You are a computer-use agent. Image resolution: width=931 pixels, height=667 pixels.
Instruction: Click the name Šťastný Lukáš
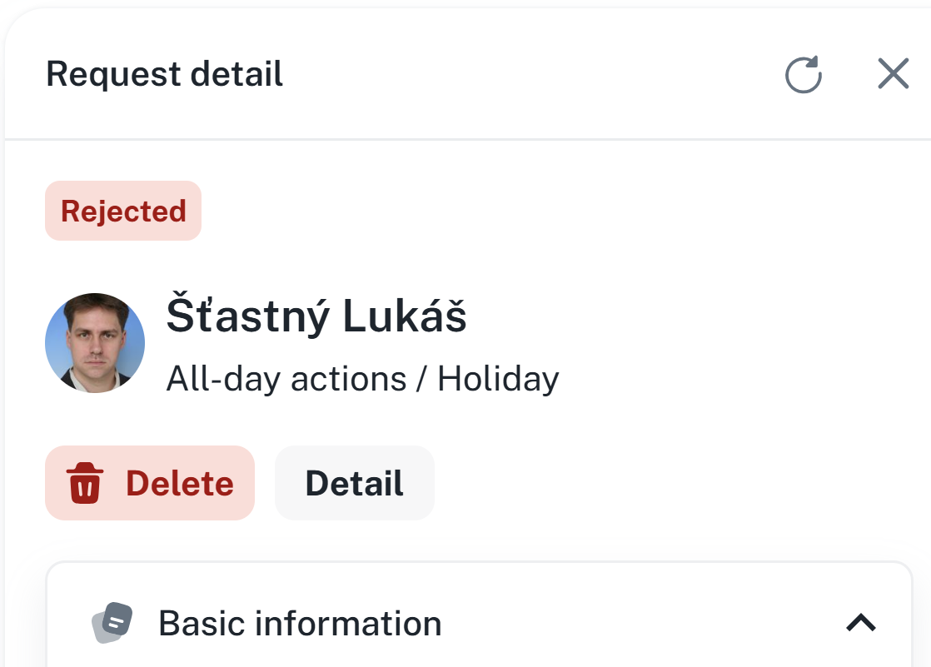point(316,316)
